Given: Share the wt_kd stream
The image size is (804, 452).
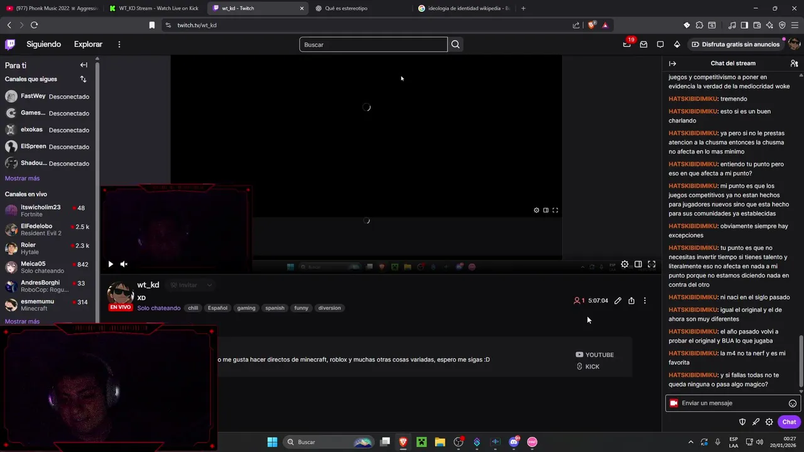Looking at the screenshot, I should click(x=631, y=301).
